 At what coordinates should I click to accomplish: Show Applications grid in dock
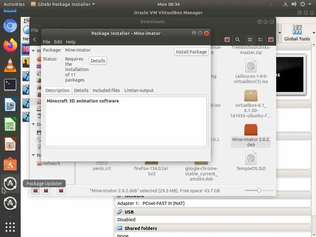pyautogui.click(x=10, y=227)
